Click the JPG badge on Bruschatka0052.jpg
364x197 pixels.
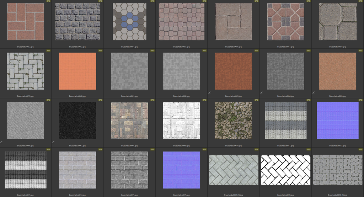48,1
